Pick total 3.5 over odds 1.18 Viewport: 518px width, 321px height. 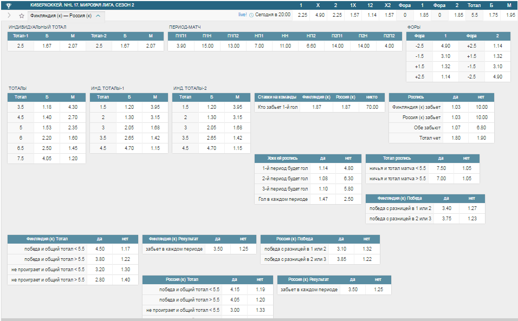coord(47,107)
